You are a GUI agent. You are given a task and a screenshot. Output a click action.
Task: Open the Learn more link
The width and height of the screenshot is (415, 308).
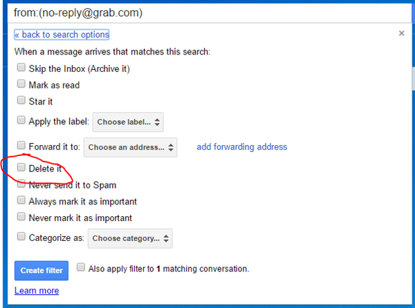pyautogui.click(x=36, y=291)
